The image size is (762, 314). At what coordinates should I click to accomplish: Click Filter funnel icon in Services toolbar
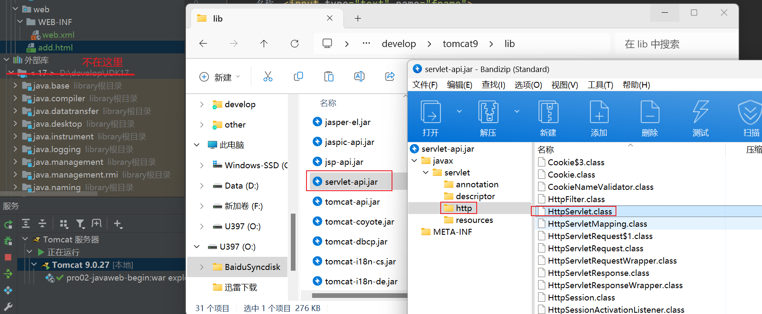tap(80, 224)
